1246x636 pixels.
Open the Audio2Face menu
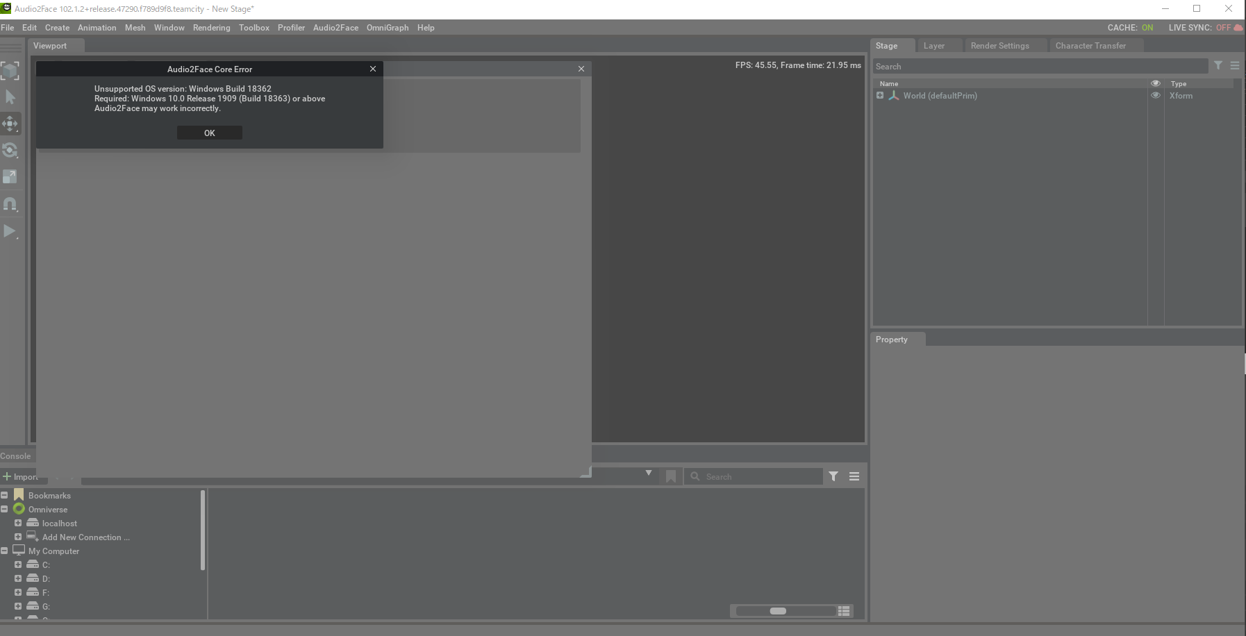335,28
